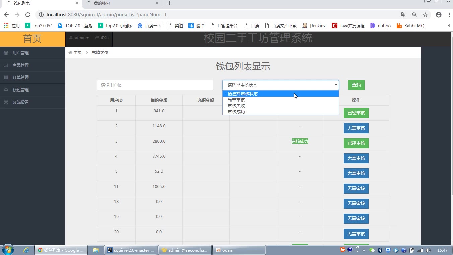Open the RabbitMQ bookmark
Viewport: 453px width, 255px height.
pos(410,25)
